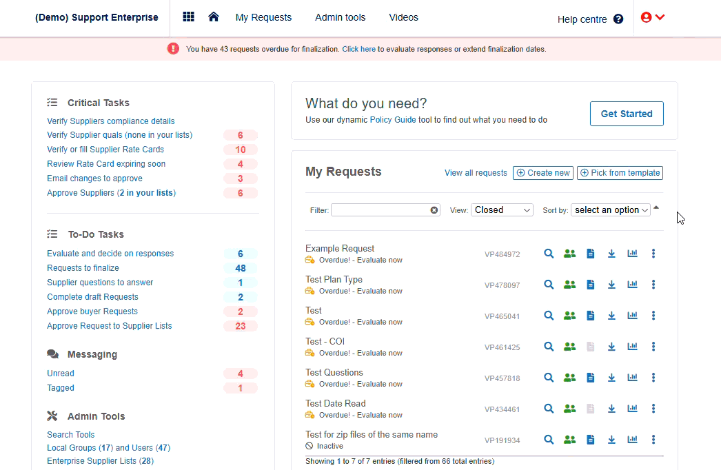The image size is (721, 470).
Task: Download icon for Test - COI request
Action: [611, 347]
